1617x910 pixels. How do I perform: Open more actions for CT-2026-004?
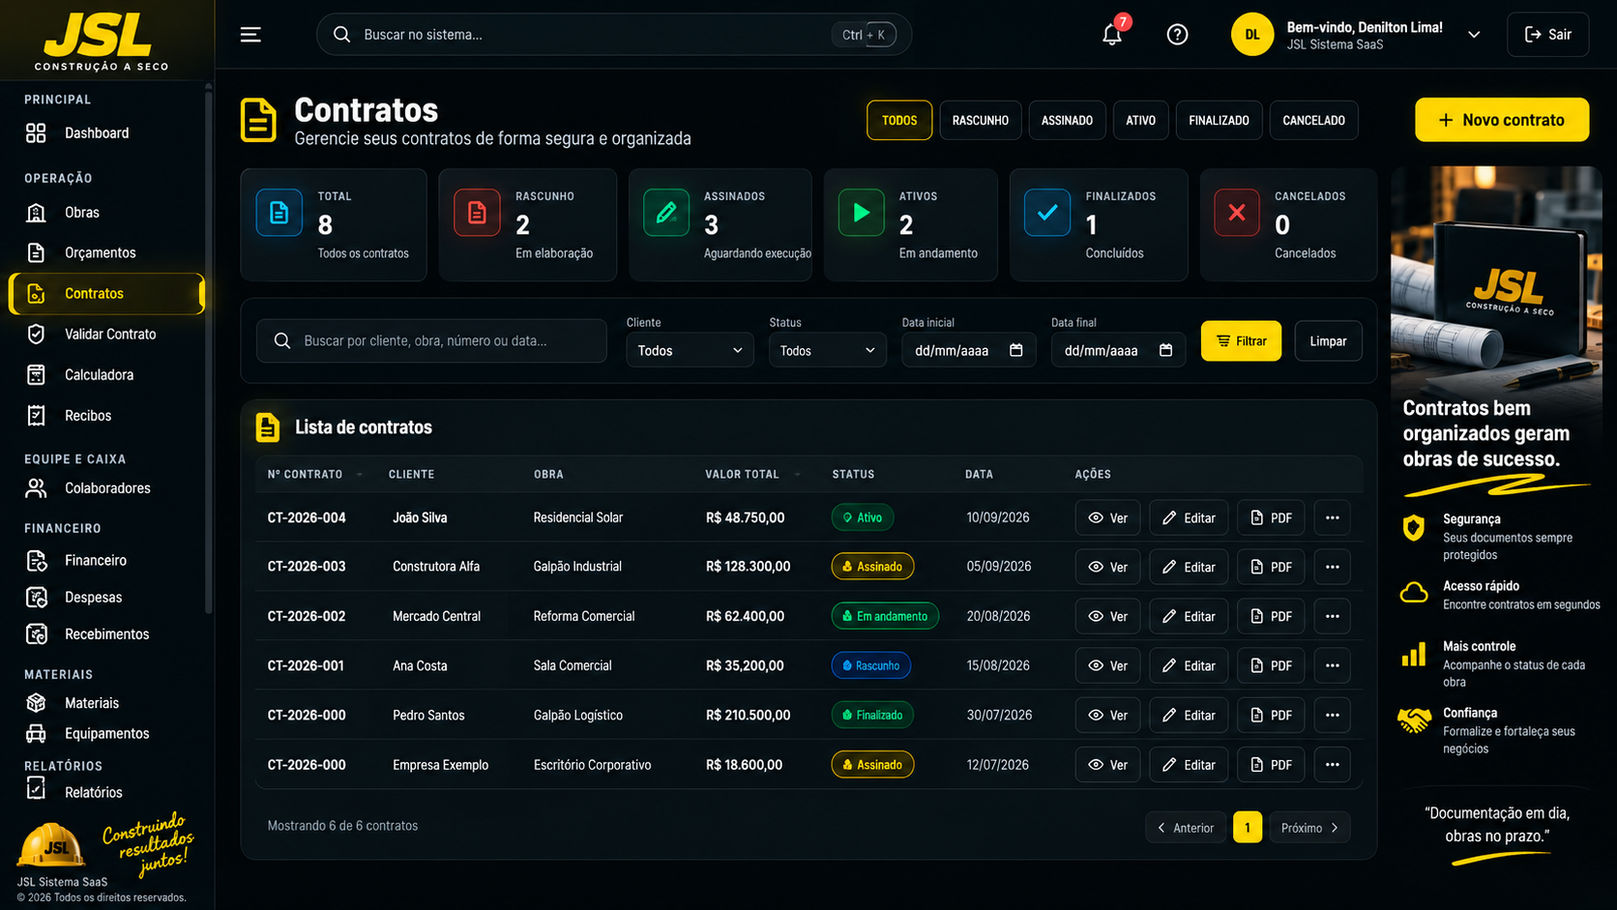(x=1332, y=517)
